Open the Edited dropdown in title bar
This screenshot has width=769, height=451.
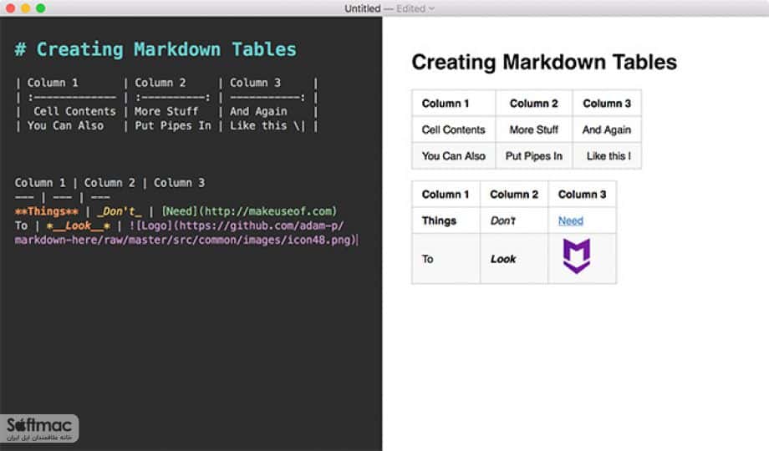[415, 8]
